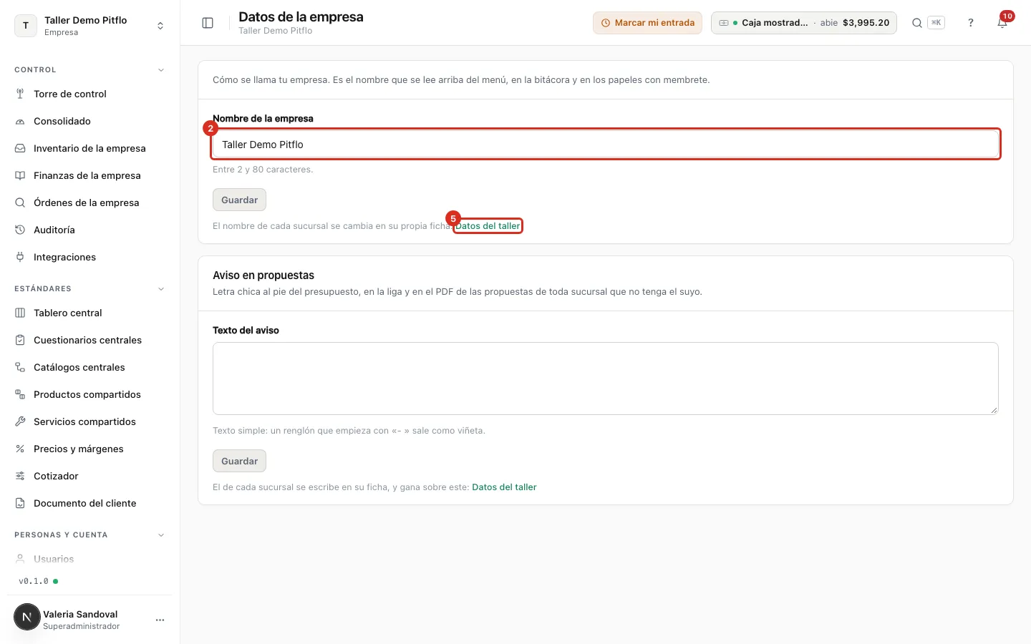The height and width of the screenshot is (644, 1031).
Task: Click the Nombre de la empresa field
Action: (x=606, y=145)
